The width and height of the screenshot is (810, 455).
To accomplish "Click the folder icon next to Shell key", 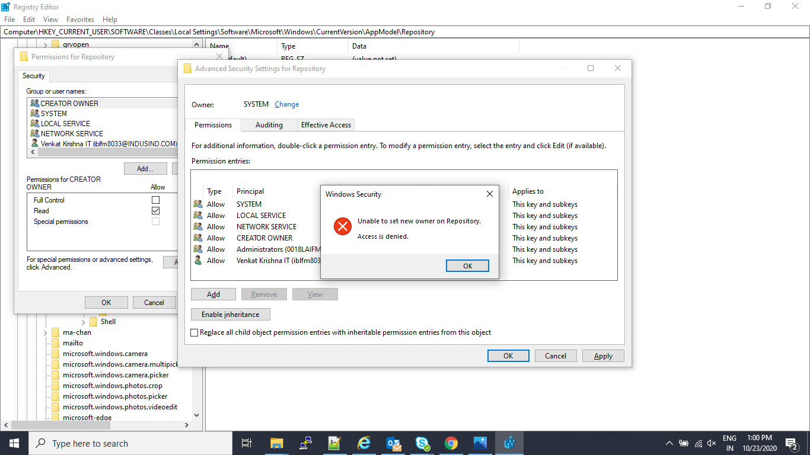I will click(x=93, y=322).
